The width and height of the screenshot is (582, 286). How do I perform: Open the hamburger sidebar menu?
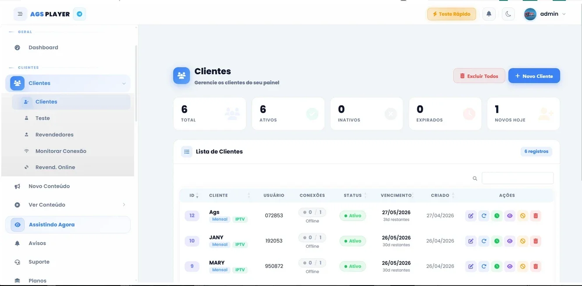click(x=20, y=14)
